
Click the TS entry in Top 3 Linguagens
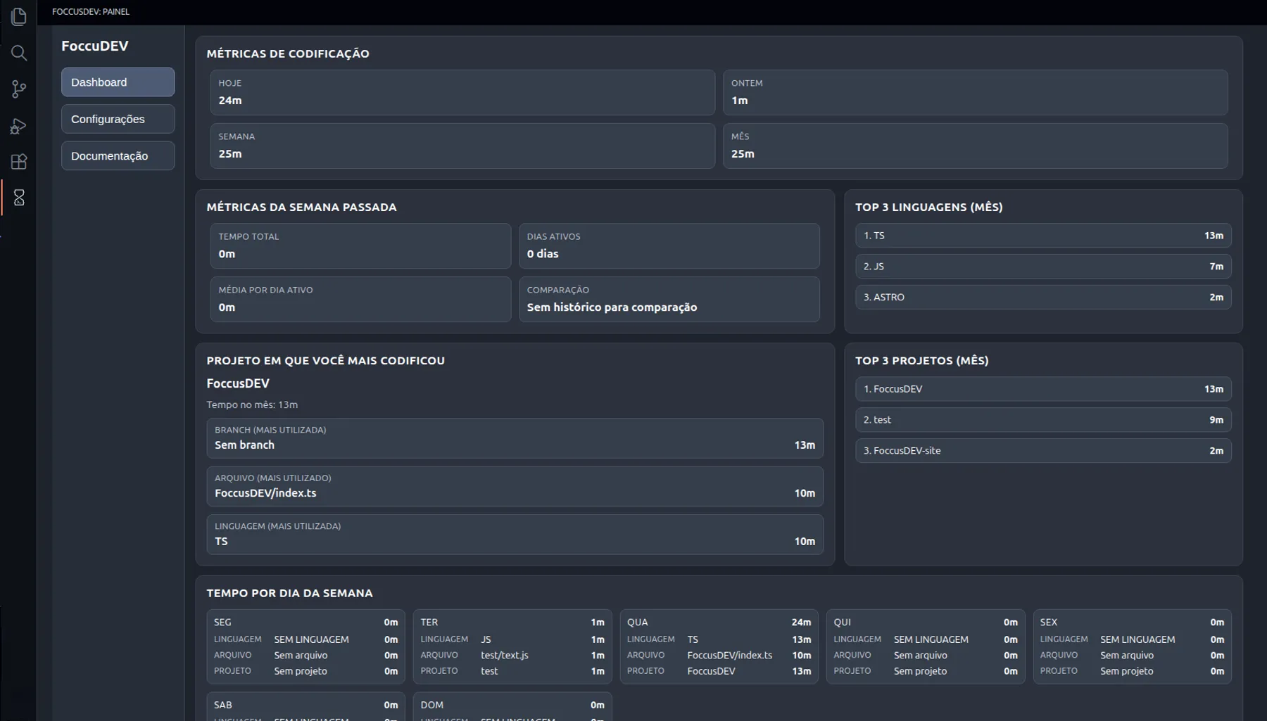point(1042,236)
